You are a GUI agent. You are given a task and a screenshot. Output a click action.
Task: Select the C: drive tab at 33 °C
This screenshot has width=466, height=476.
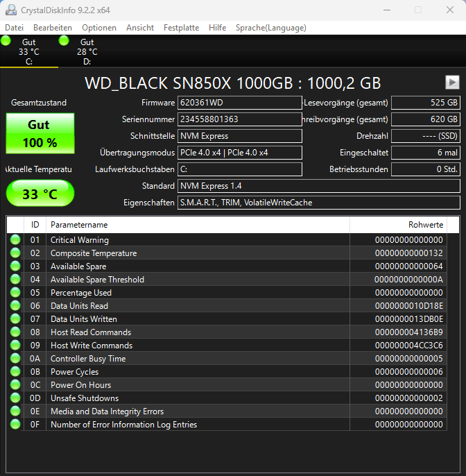pyautogui.click(x=29, y=51)
